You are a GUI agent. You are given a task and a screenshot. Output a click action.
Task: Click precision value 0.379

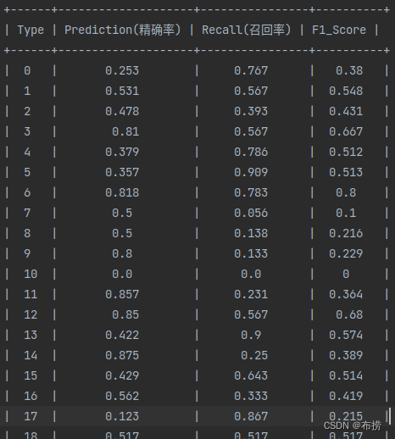(122, 152)
